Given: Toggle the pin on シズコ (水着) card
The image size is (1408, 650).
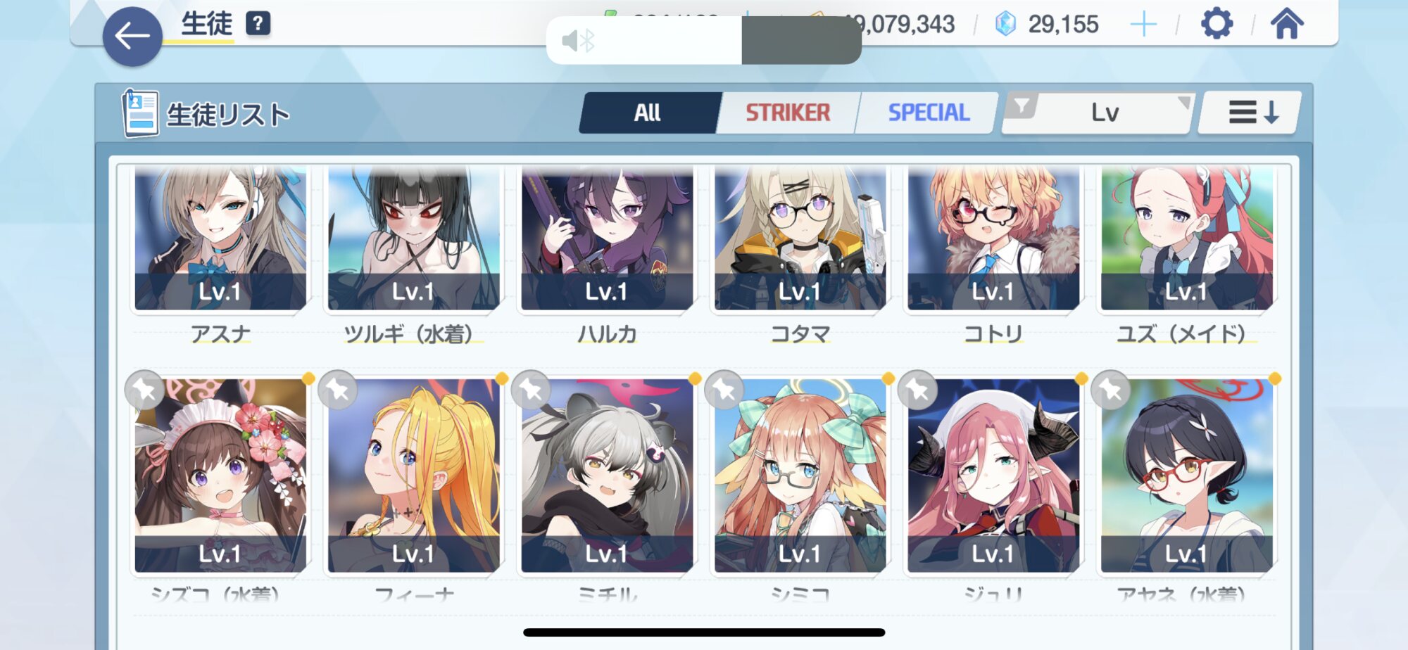Looking at the screenshot, I should click(144, 390).
